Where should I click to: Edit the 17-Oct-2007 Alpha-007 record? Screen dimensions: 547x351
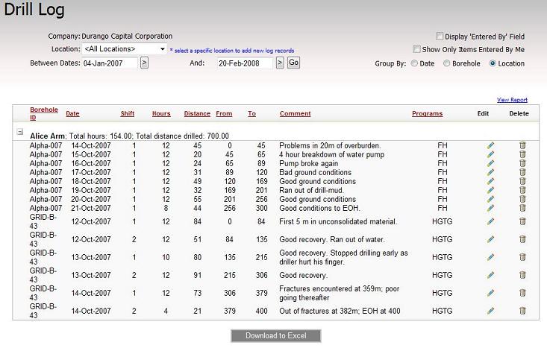tap(490, 172)
